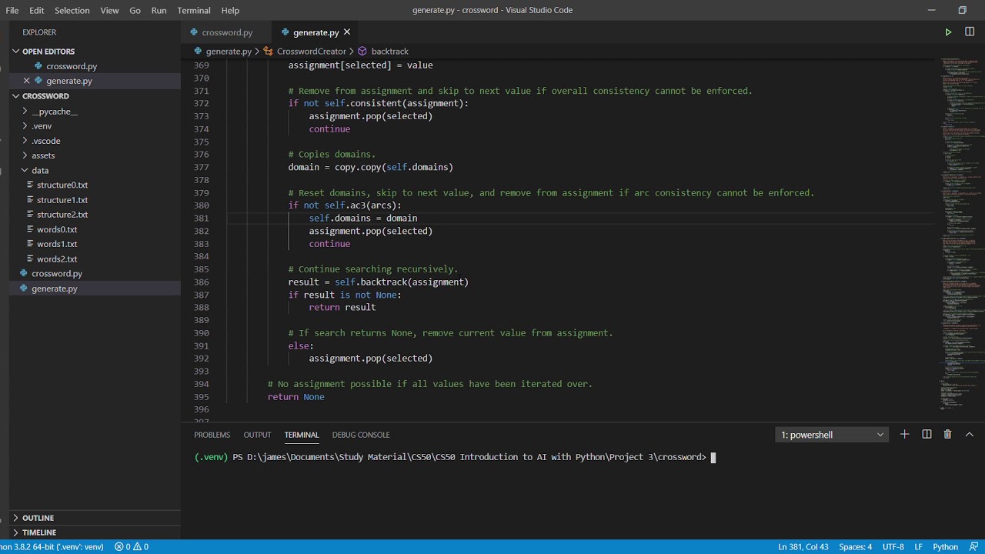Viewport: 985px width, 554px height.
Task: Switch to the Debug Console tab
Action: tap(361, 435)
